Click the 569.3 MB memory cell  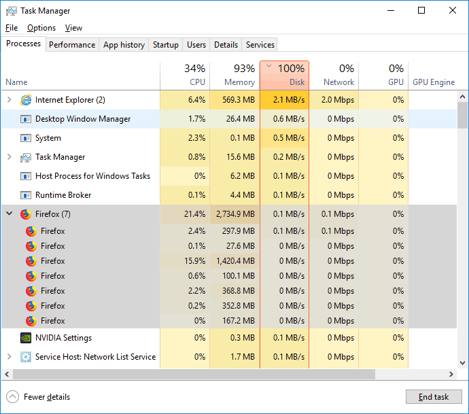click(234, 100)
